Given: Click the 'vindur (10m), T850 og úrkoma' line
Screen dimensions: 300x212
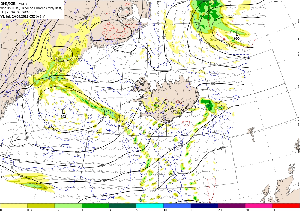Looking at the screenshot, I should pyautogui.click(x=31, y=8).
